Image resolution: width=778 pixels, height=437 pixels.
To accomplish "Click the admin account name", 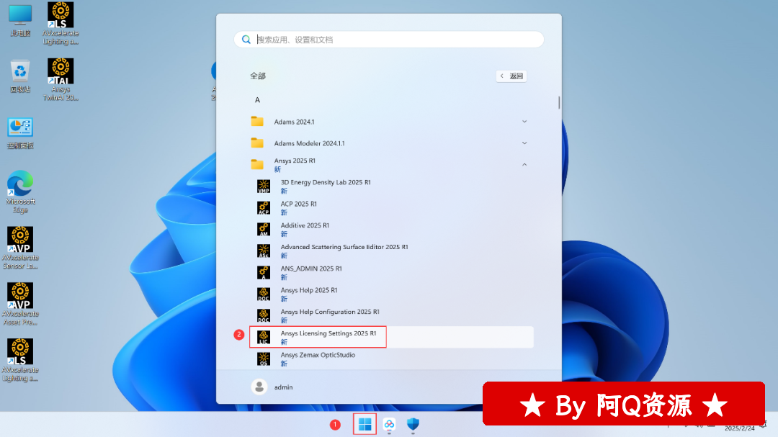I will [283, 387].
